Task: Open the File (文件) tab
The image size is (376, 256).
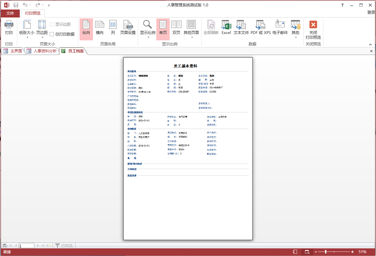Action: click(x=10, y=13)
